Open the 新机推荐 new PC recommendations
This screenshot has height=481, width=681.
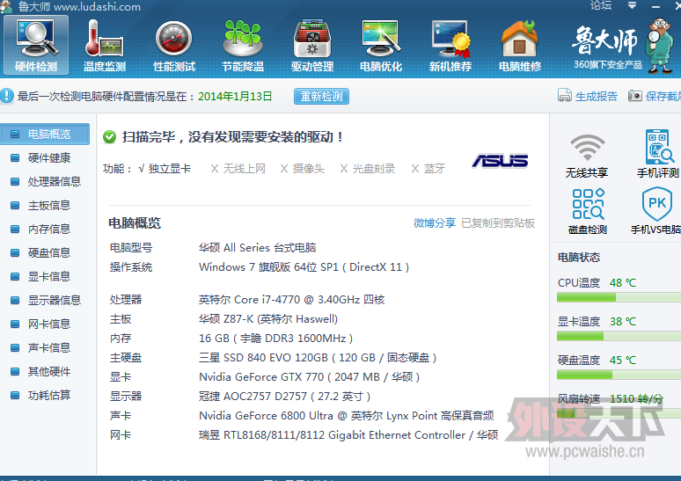[450, 45]
